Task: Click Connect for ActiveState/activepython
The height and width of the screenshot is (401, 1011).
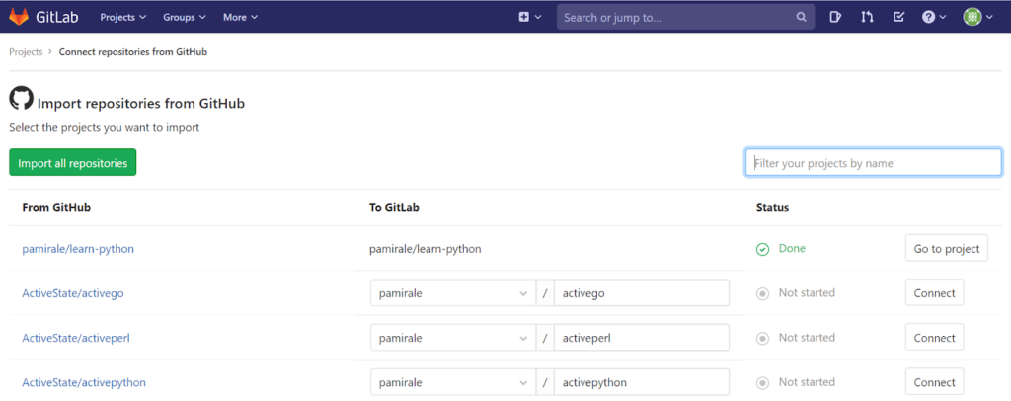Action: [x=934, y=381]
